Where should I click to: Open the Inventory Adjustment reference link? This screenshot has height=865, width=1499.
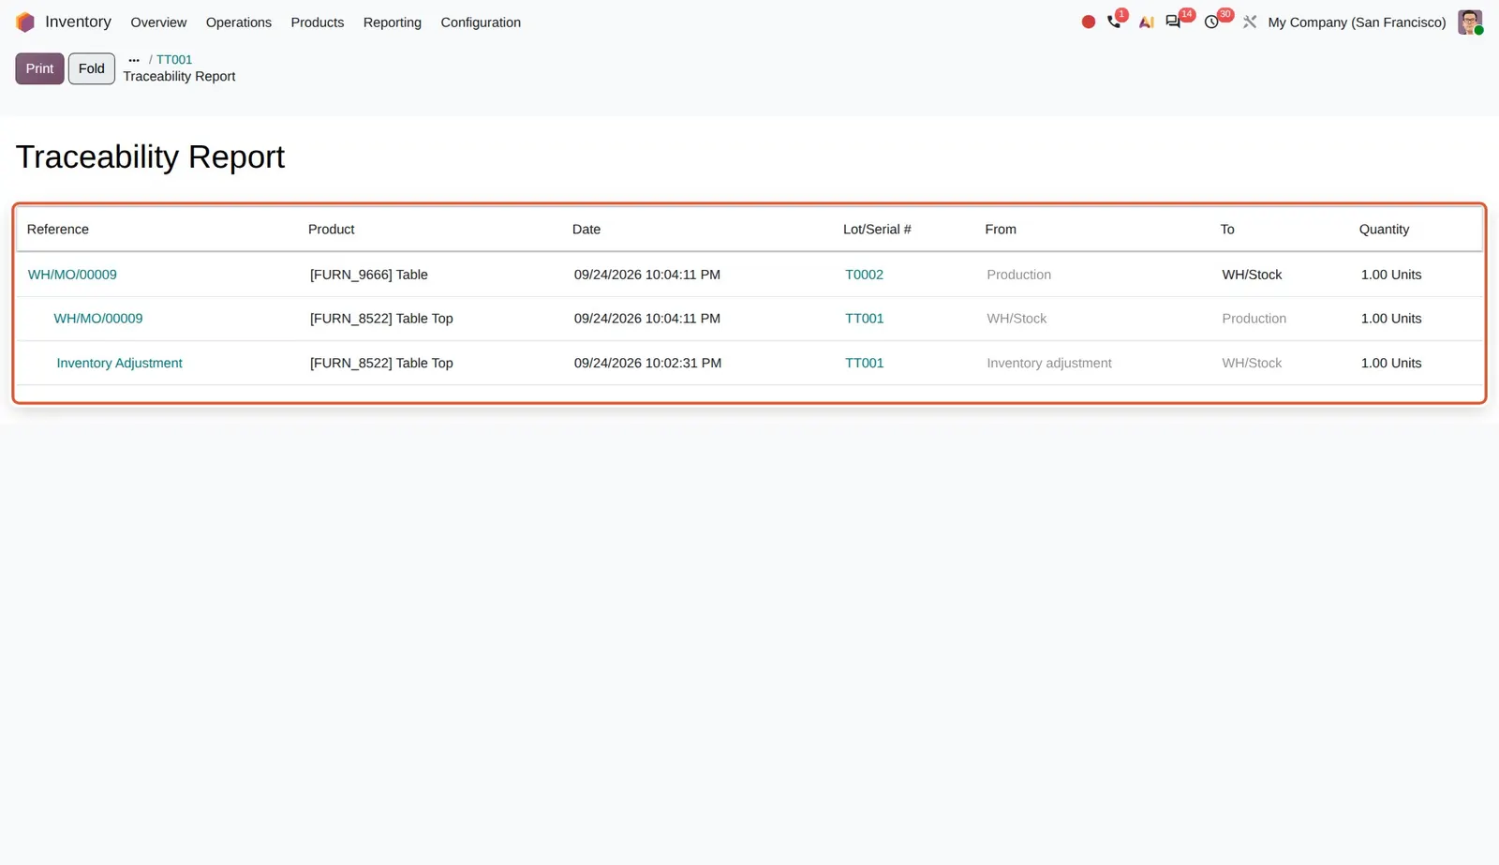[119, 363]
